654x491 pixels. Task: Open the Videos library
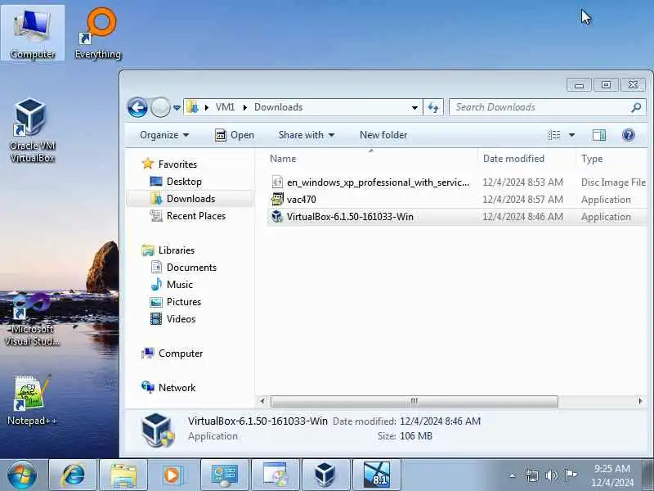tap(181, 318)
